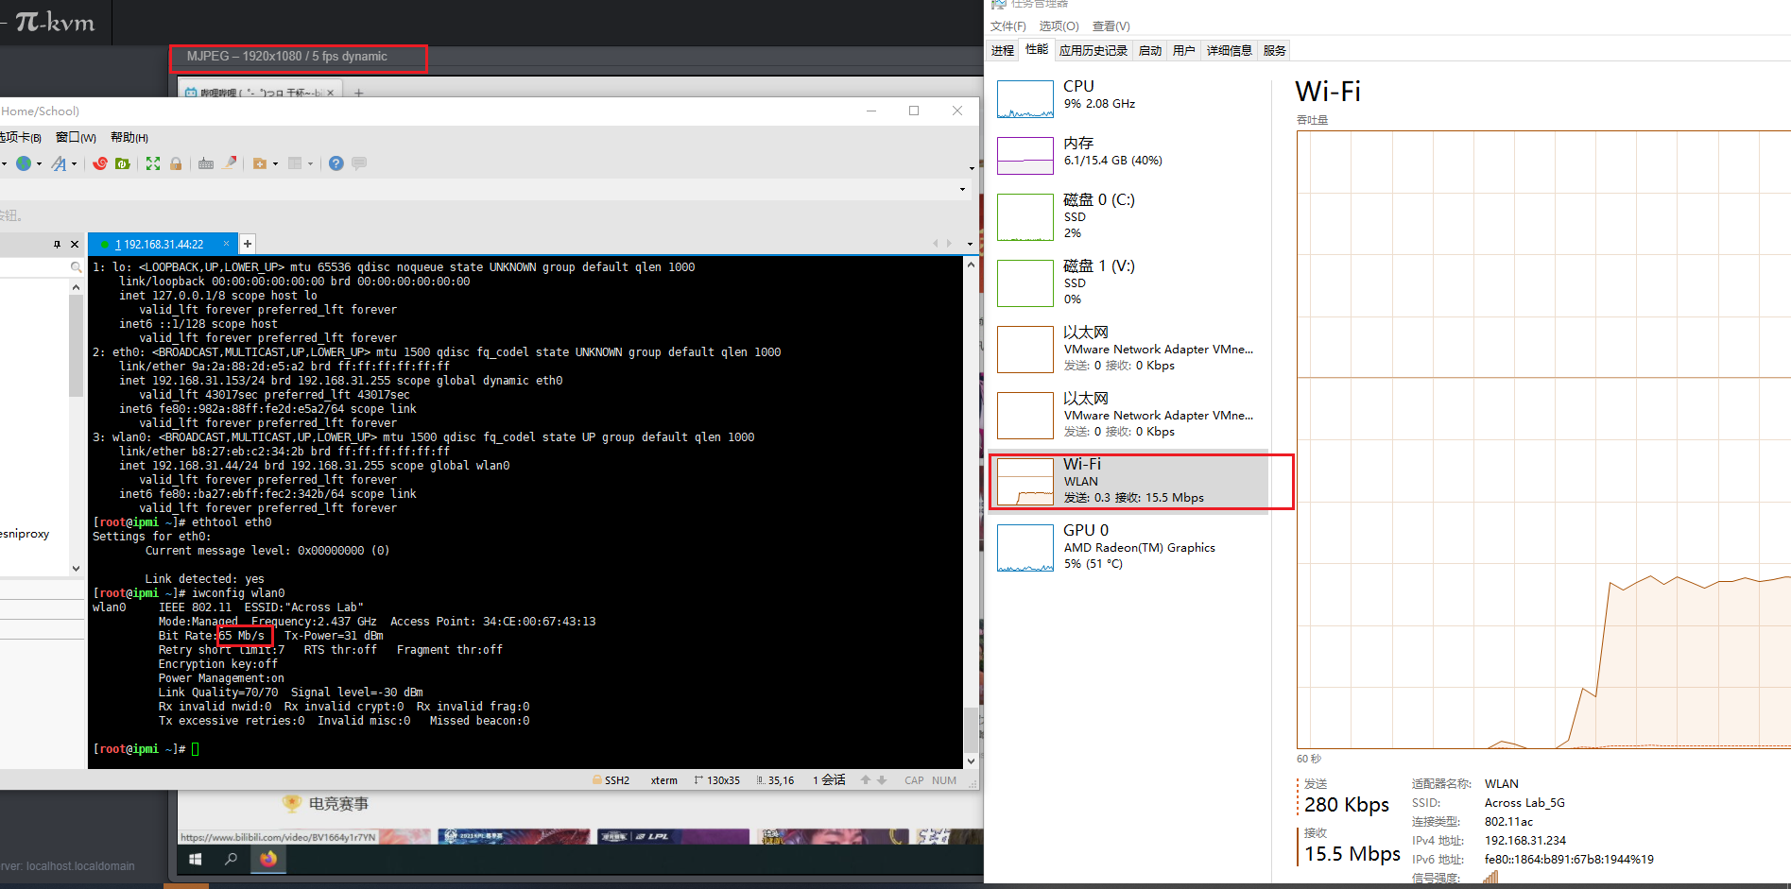Select the fullscreen icon in the SecureCRT toolbar
The width and height of the screenshot is (1791, 889).
click(x=153, y=163)
